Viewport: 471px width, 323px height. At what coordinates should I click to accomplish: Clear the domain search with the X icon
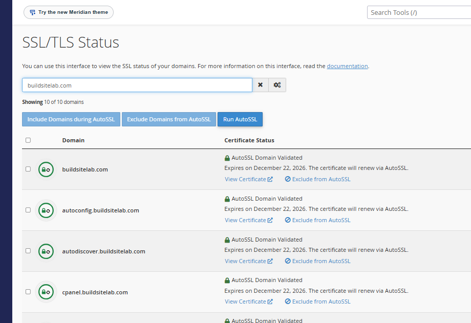[261, 85]
